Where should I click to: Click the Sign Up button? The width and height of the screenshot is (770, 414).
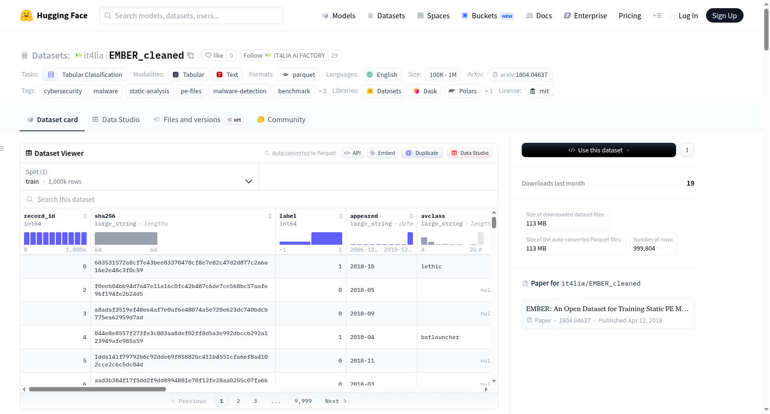[725, 15]
